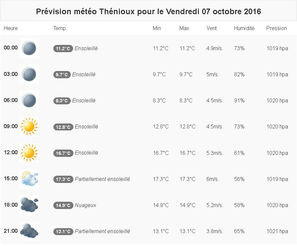297x246 pixels.
Task: Click the cloudy night icon at 21:00
Action: click(29, 231)
